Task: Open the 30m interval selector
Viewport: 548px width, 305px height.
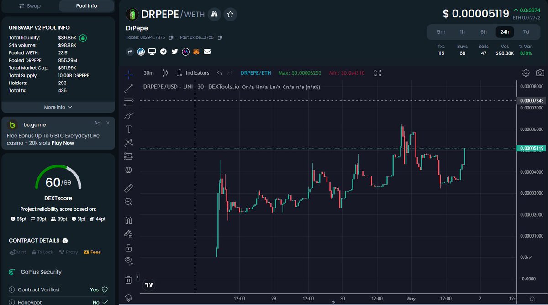Action: pyautogui.click(x=148, y=73)
